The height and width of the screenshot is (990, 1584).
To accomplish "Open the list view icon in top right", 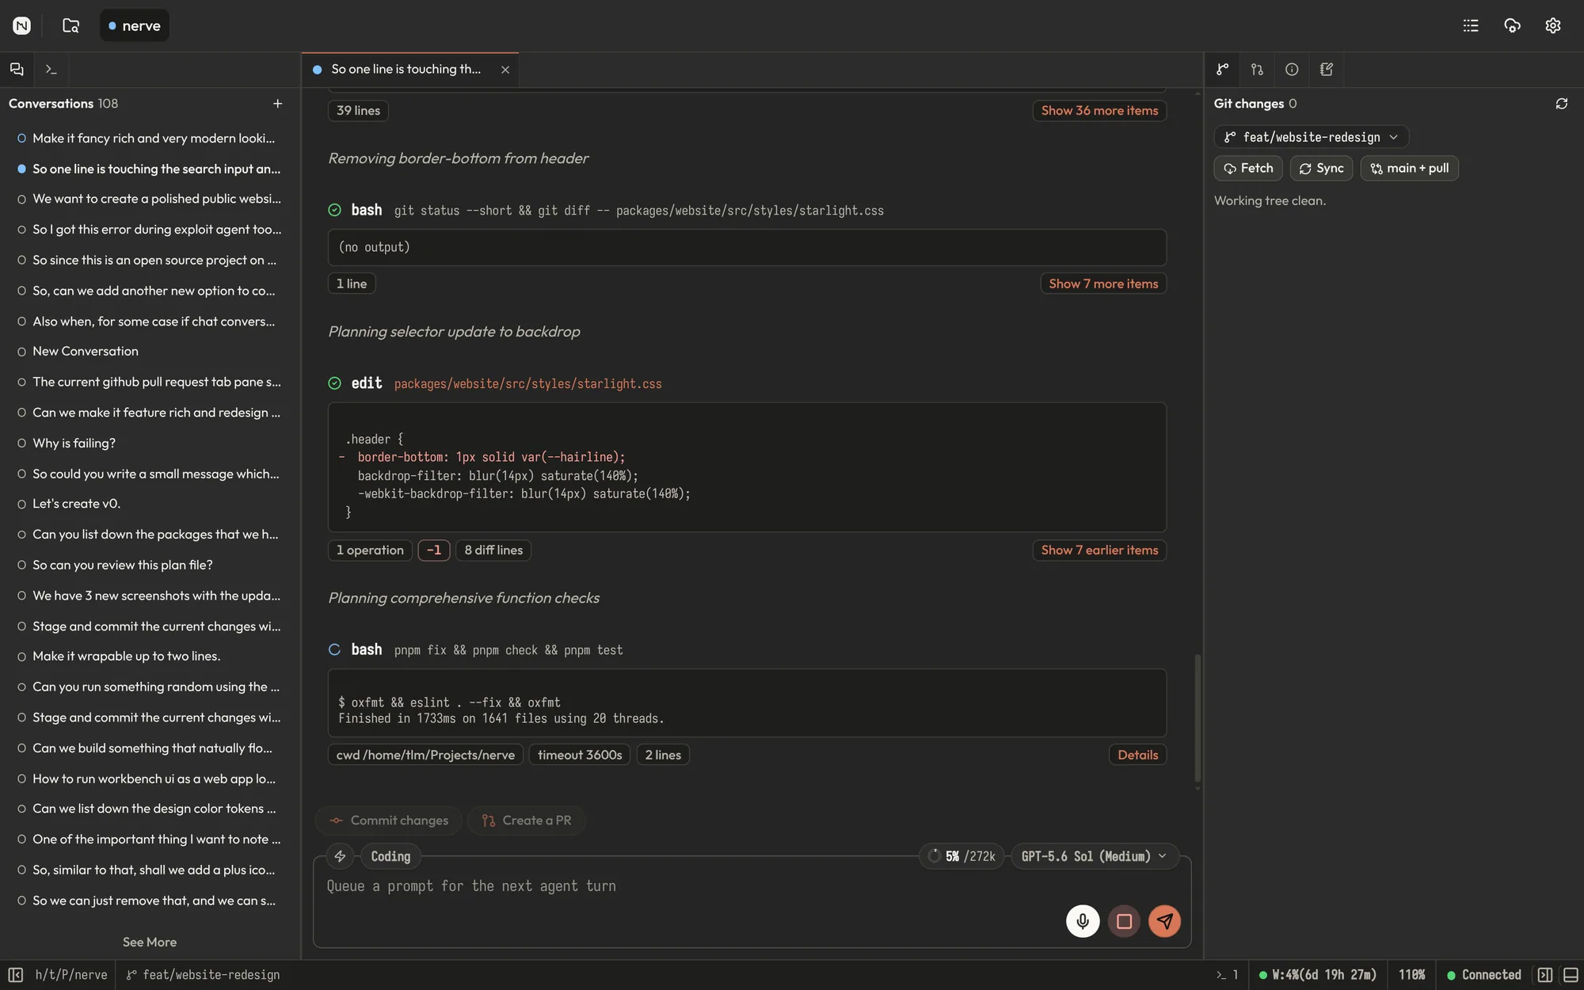I will point(1471,25).
